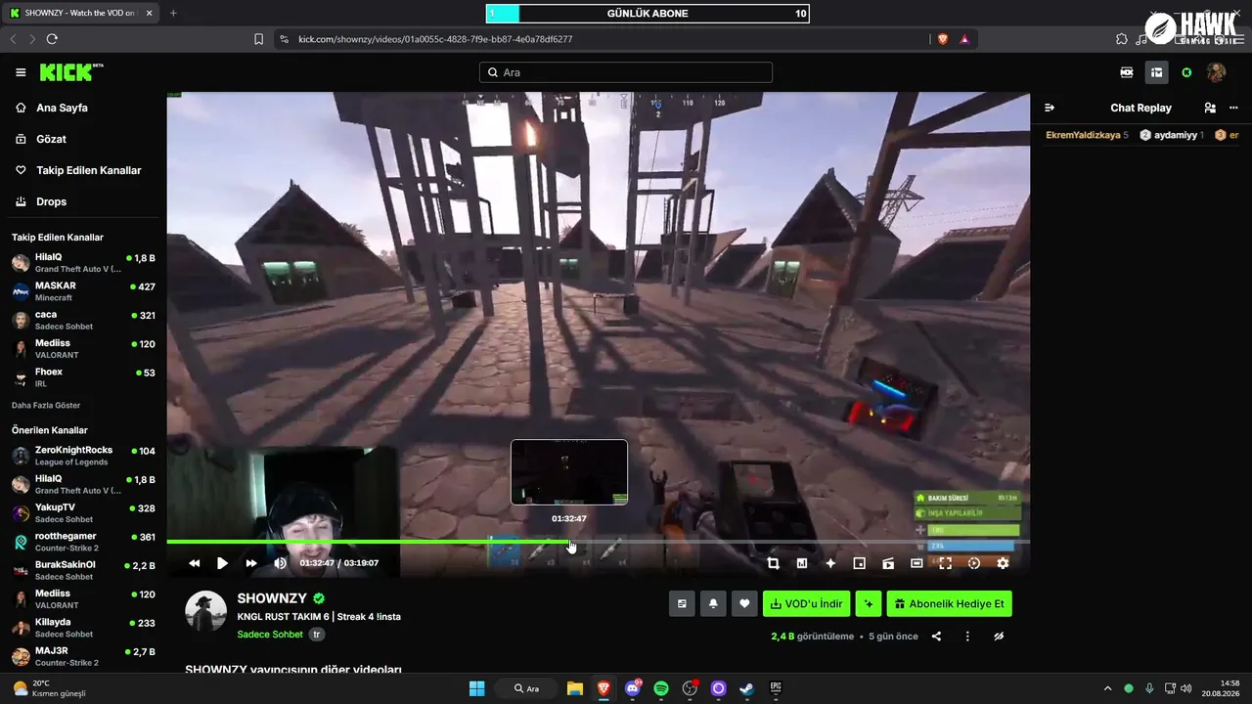Viewport: 1252px width, 704px height.
Task: Select the SHOWNZY VOD browser tab
Action: (x=80, y=13)
